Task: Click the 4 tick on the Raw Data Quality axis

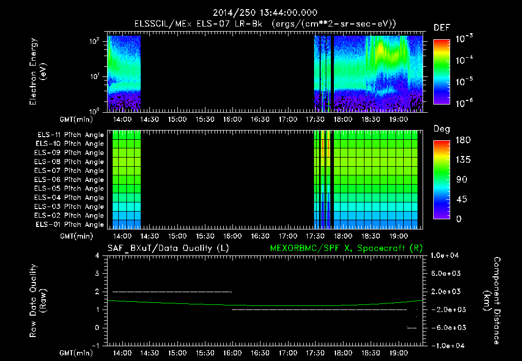Action: (97, 256)
